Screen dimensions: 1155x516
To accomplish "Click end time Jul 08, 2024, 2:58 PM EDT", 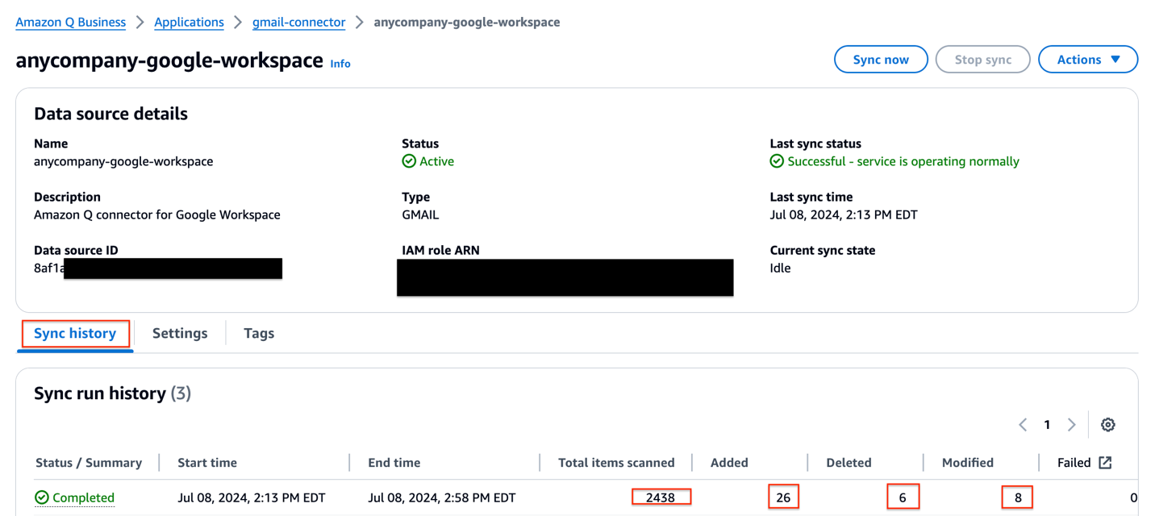I will 441,498.
